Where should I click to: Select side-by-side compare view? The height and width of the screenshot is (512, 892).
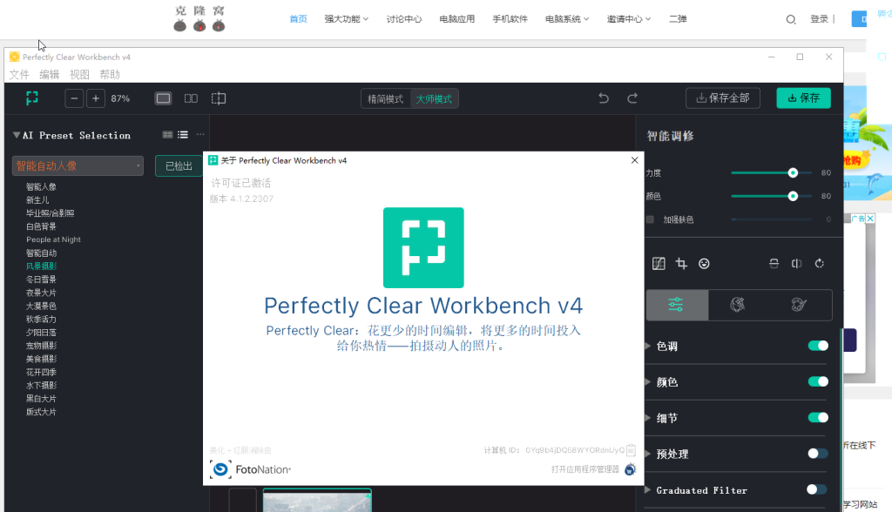click(x=191, y=98)
